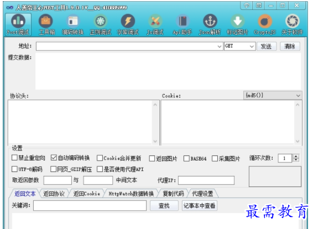313x229 pixels.
Task: Open the Post调试 tool
Action: pos(18,24)
